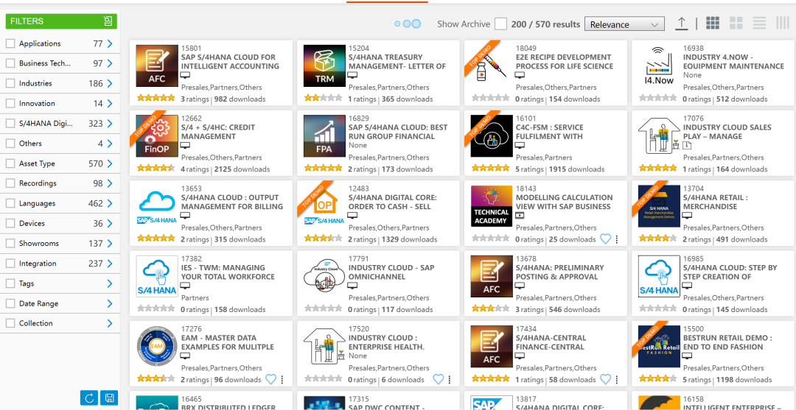This screenshot has width=796, height=410.
Task: Open S/4HANA Retail: Merchandise title
Action: tap(715, 202)
